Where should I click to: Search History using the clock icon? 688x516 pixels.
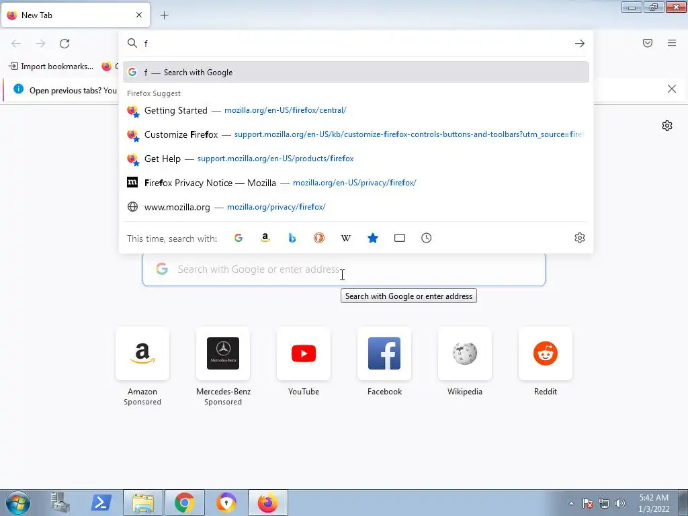427,238
